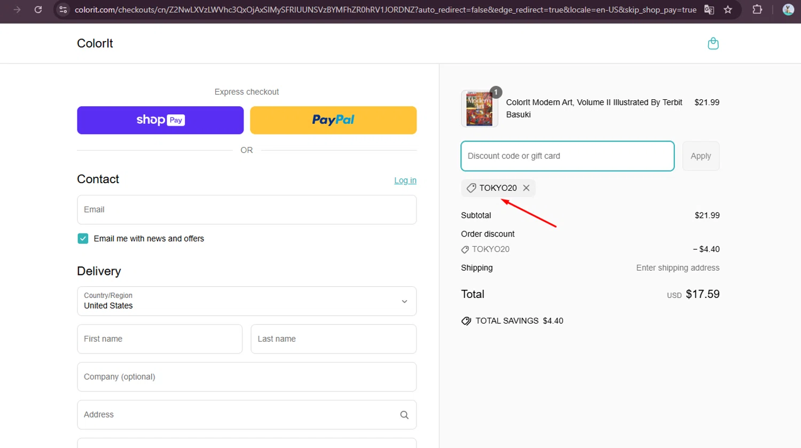The image size is (801, 448).
Task: Click the search icon in Address field
Action: pos(404,415)
